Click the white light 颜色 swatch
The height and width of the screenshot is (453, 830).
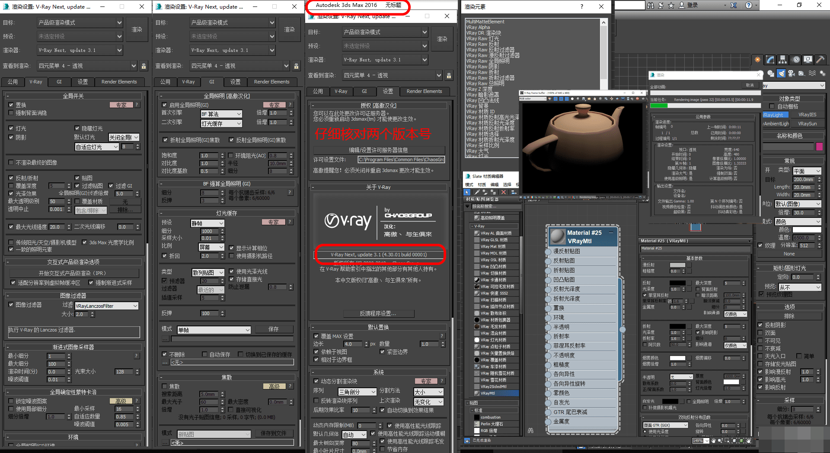pyautogui.click(x=807, y=230)
